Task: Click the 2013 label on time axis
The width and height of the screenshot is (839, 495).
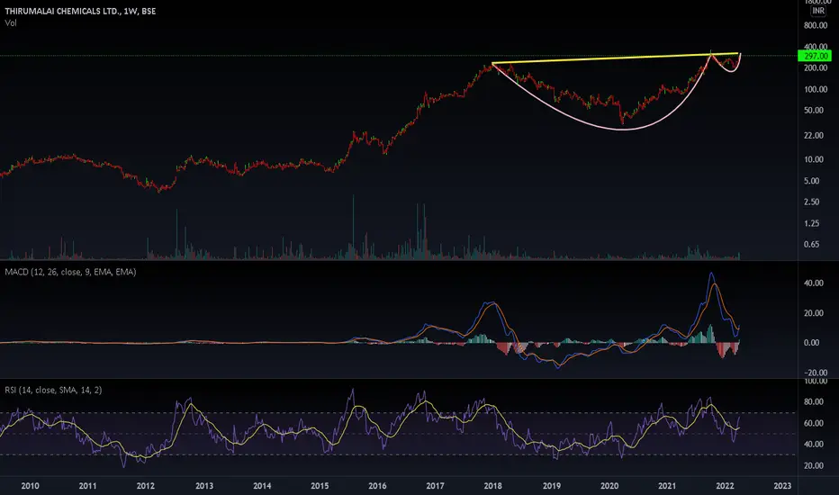Action: coord(203,486)
